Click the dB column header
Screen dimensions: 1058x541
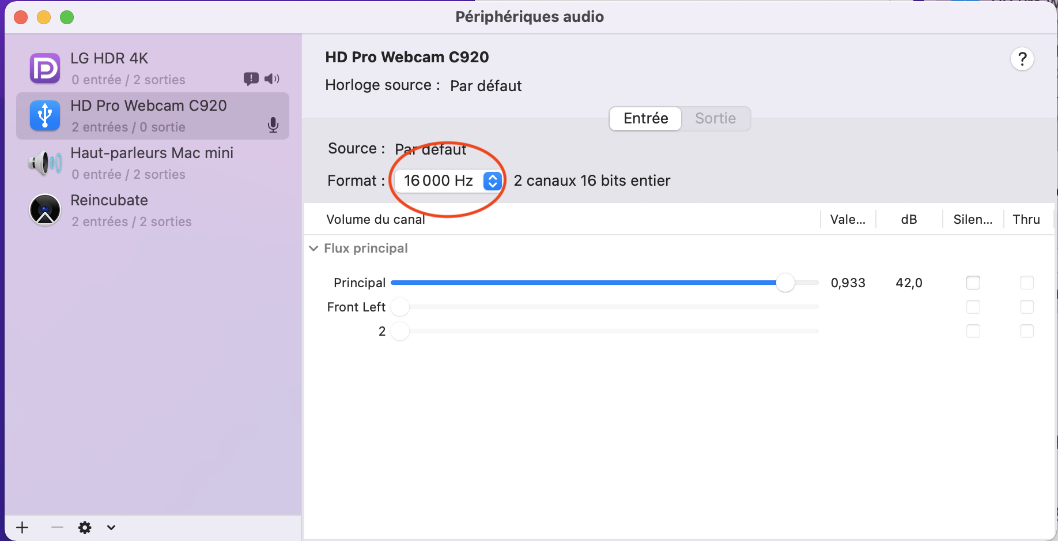click(909, 219)
